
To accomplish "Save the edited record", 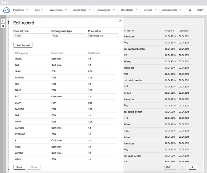I will point(19,167).
